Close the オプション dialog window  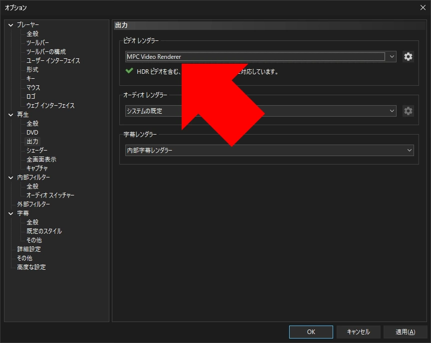click(x=423, y=7)
